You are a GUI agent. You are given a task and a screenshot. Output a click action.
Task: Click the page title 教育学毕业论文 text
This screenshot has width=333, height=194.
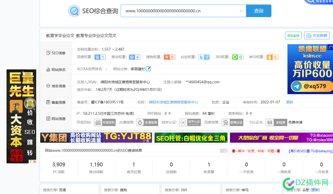click(60, 35)
